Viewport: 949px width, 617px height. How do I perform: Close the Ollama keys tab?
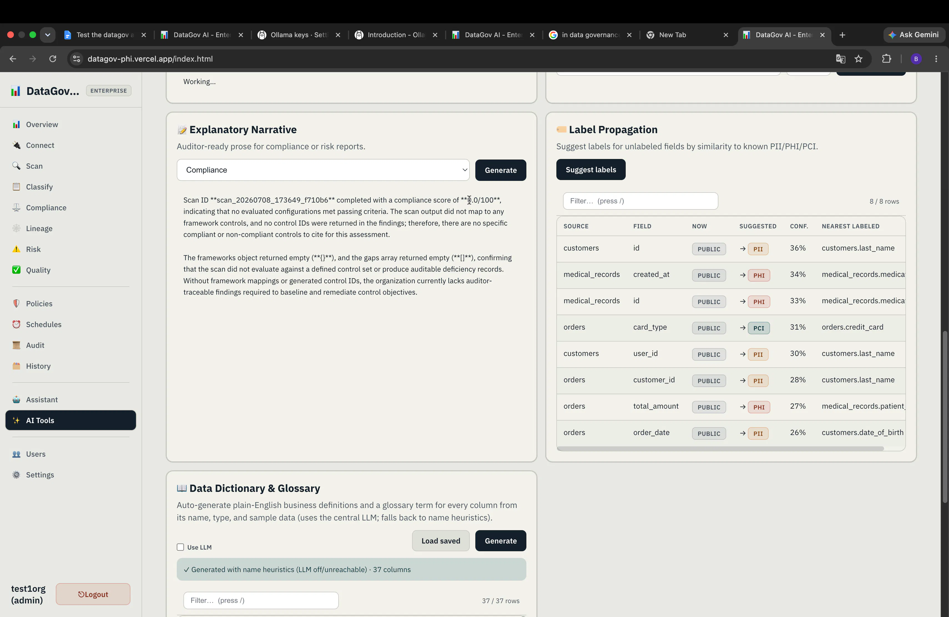tap(338, 35)
